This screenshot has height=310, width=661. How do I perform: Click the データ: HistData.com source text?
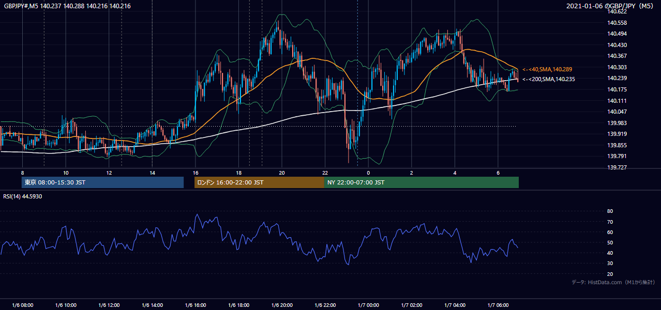[613, 282]
